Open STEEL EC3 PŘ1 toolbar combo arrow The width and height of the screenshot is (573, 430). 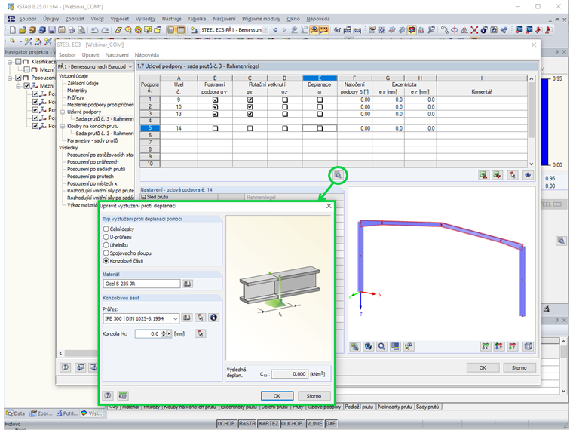tap(265, 30)
